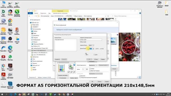Open Explorer help question mark
Screen dimensions: 171x96
(140, 13)
